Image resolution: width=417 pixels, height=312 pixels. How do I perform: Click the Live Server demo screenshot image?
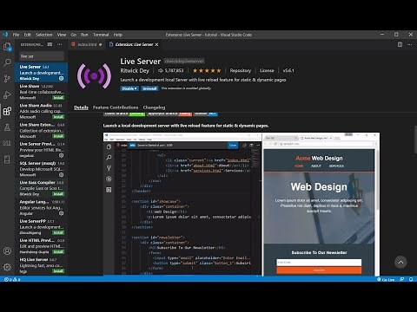(x=242, y=204)
